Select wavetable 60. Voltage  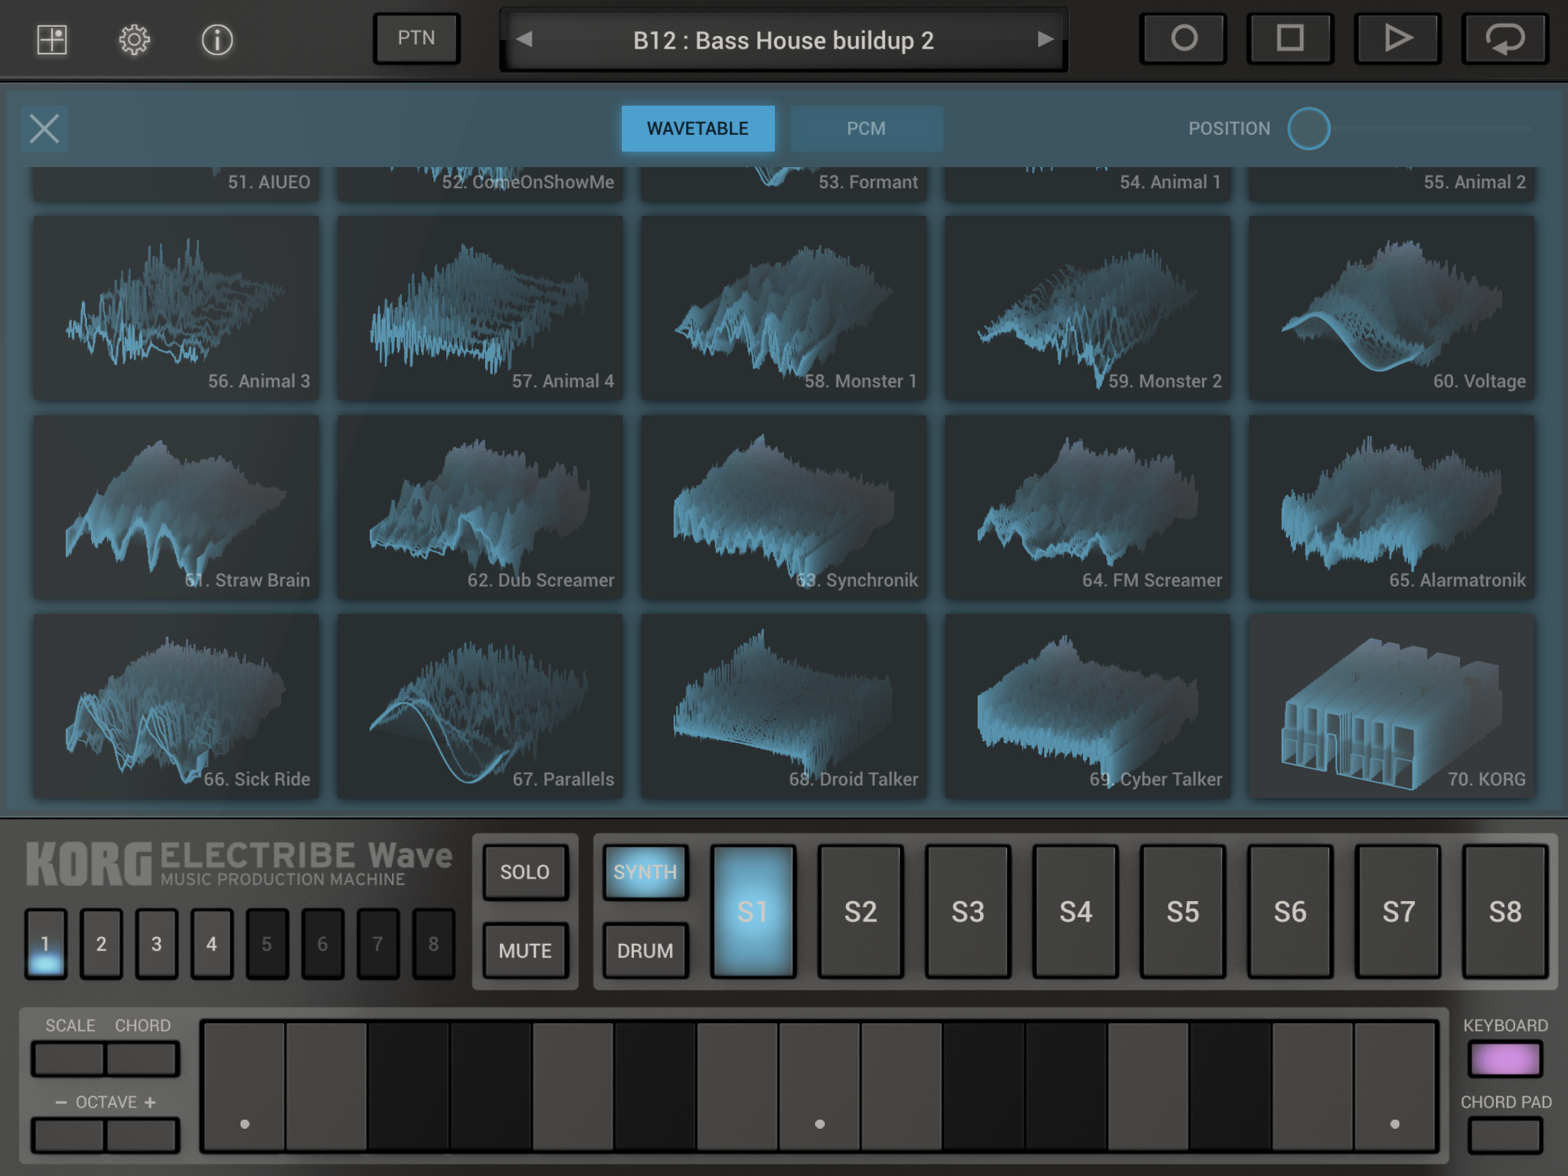(1392, 307)
